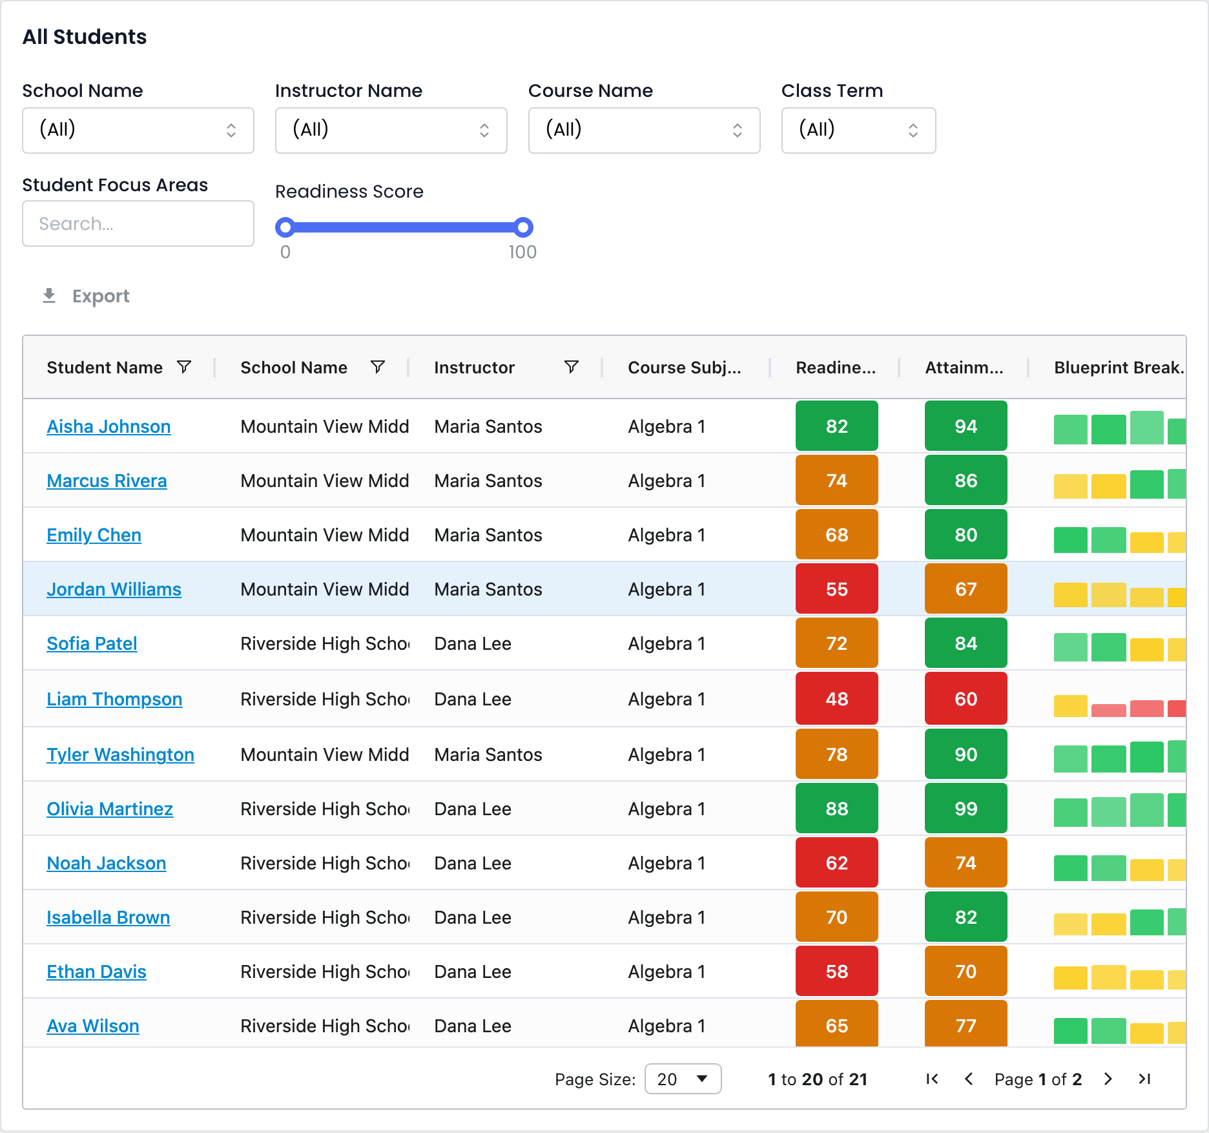Go to the next page of results
1209x1133 pixels.
click(x=1108, y=1079)
